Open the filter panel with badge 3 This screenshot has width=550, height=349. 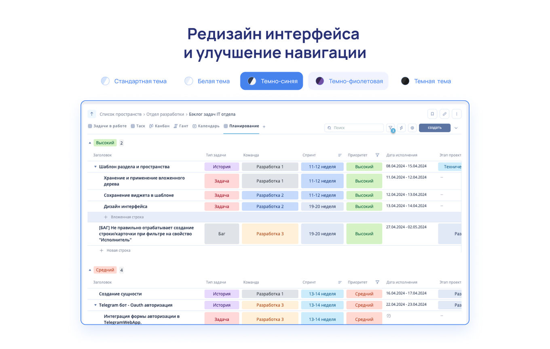[390, 128]
